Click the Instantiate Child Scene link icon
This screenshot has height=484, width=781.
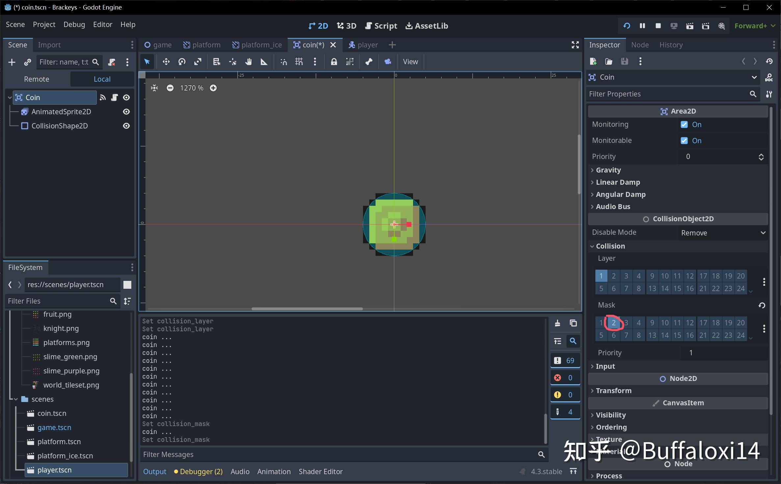tap(28, 62)
